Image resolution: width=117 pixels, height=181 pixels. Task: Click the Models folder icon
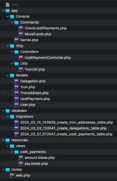click(x=12, y=75)
